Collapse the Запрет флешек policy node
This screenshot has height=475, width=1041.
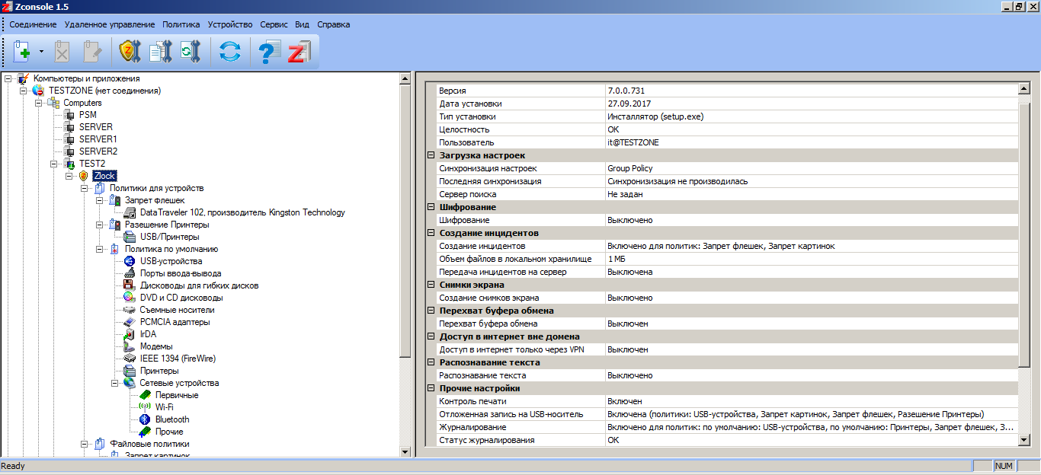(x=100, y=200)
